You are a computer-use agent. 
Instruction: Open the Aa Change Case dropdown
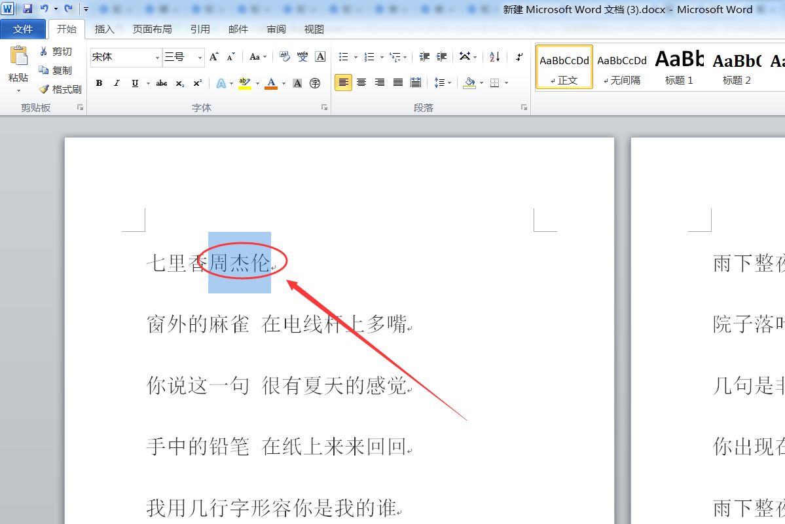click(x=257, y=56)
